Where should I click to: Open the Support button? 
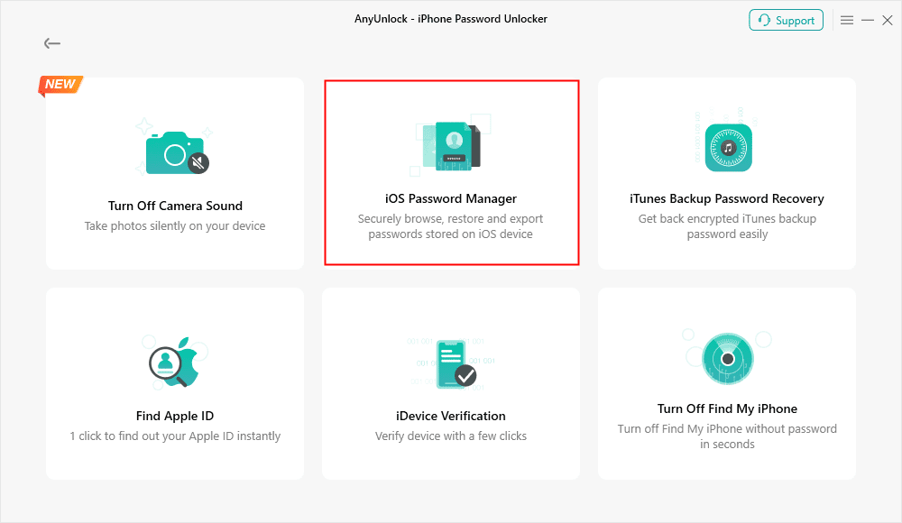[786, 20]
